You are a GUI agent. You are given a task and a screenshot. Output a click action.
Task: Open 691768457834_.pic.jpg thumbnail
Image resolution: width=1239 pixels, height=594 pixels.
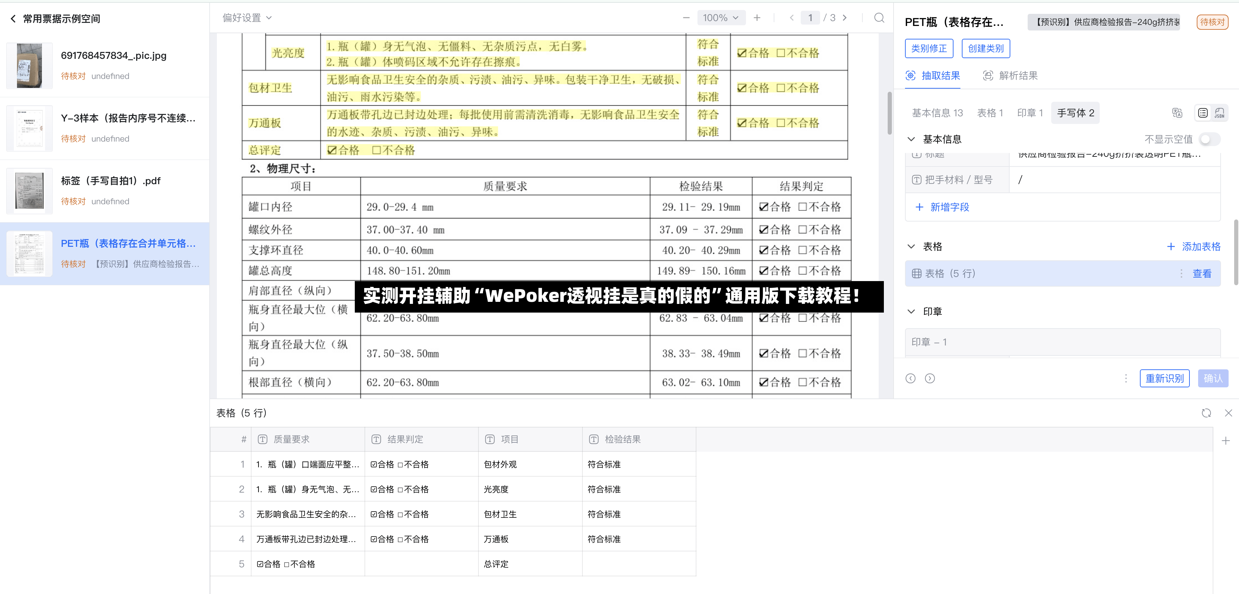pyautogui.click(x=29, y=66)
